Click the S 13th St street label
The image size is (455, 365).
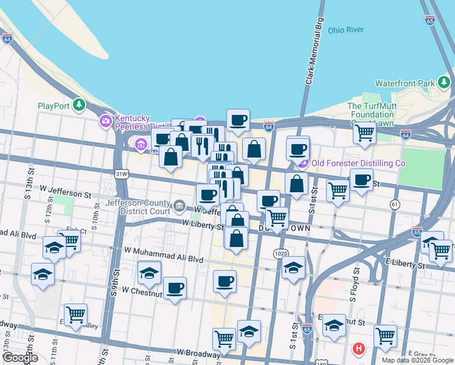point(29,184)
